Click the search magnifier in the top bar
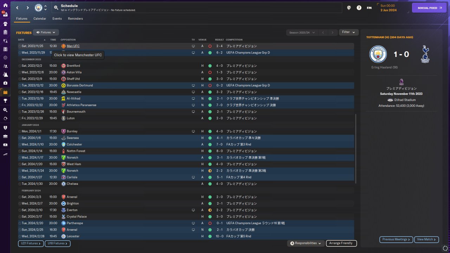This screenshot has height=253, width=450. pyautogui.click(x=56, y=8)
